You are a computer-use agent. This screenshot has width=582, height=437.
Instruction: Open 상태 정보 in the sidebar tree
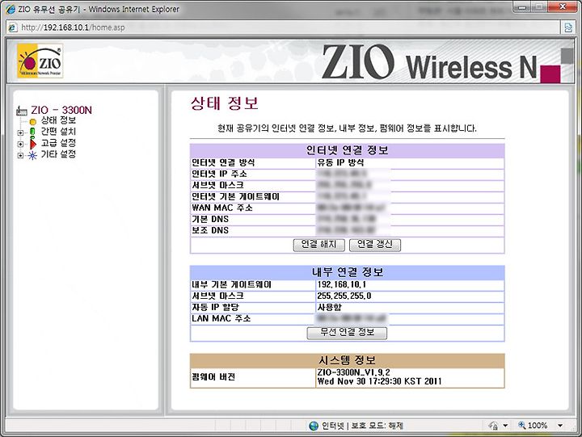[58, 120]
